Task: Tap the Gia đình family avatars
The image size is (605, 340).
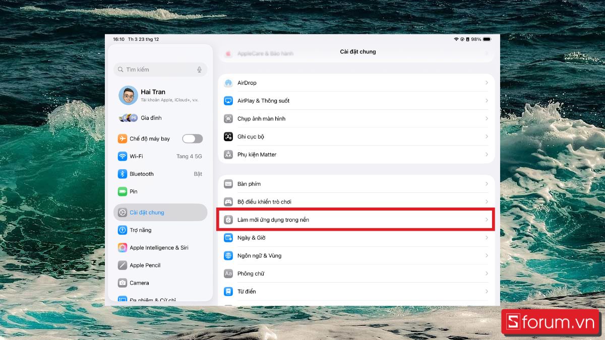Action: 128,118
